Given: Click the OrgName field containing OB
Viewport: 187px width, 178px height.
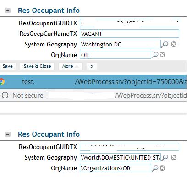Looking at the screenshot, I should tap(115, 55).
